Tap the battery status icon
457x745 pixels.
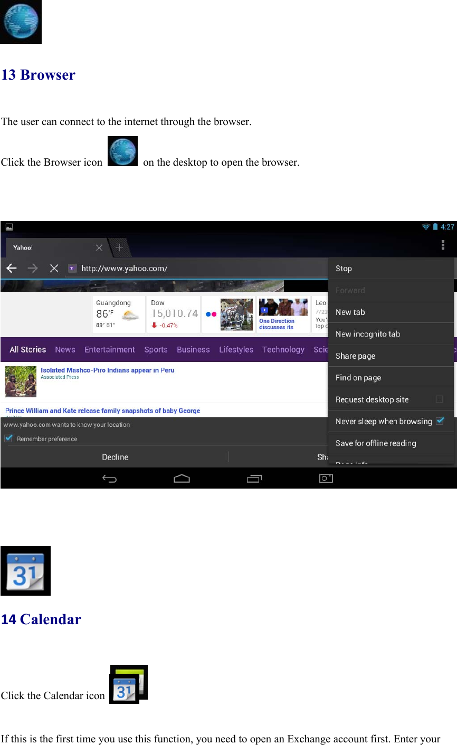(x=435, y=227)
